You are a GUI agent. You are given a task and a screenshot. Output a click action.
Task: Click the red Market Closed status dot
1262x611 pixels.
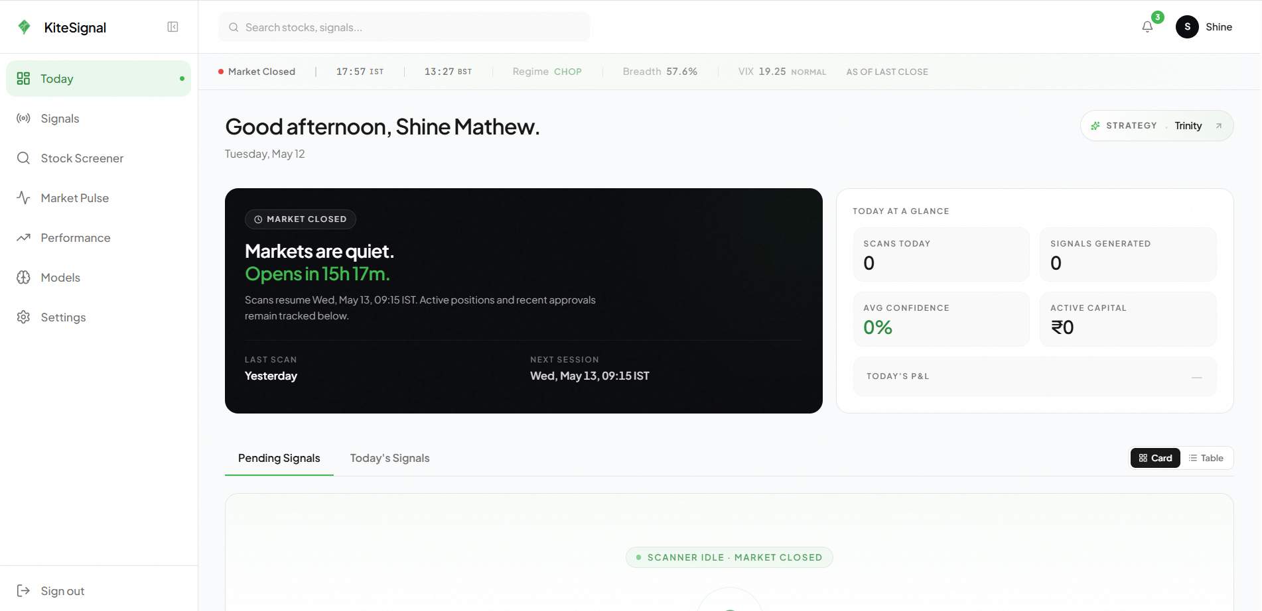pyautogui.click(x=221, y=72)
